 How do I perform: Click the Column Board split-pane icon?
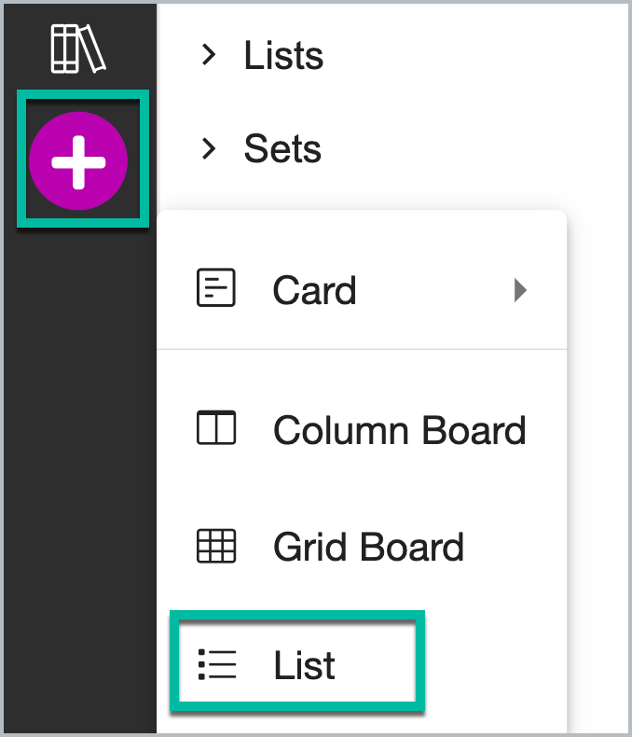(216, 427)
